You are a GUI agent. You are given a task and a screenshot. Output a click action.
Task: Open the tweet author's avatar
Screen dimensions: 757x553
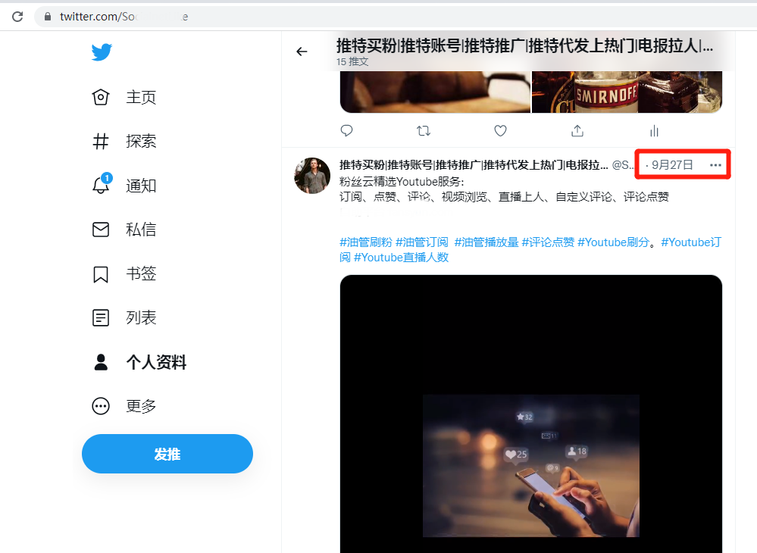312,176
